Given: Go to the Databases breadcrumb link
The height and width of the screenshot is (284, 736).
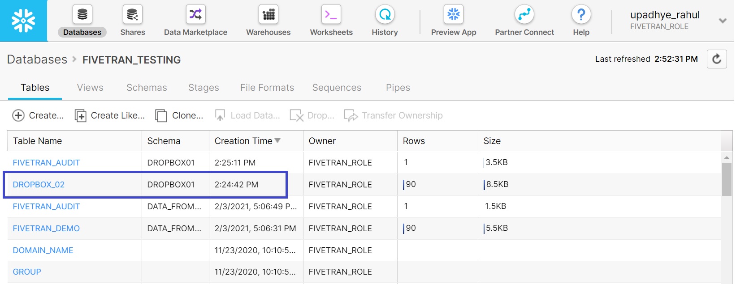Looking at the screenshot, I should point(37,59).
